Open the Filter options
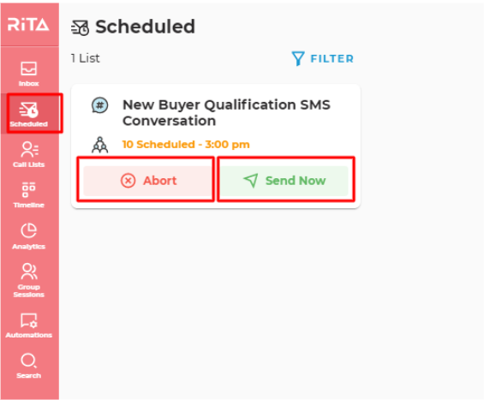This screenshot has width=484, height=400. click(x=323, y=58)
